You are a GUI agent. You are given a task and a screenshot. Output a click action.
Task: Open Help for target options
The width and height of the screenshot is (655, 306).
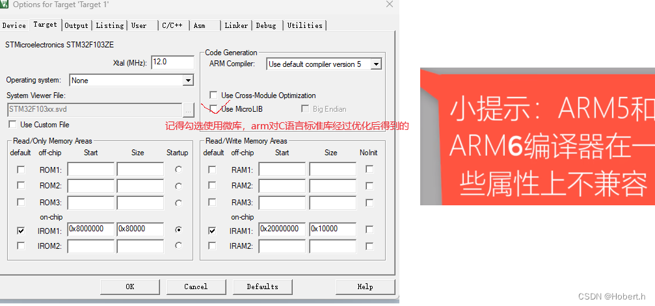365,287
